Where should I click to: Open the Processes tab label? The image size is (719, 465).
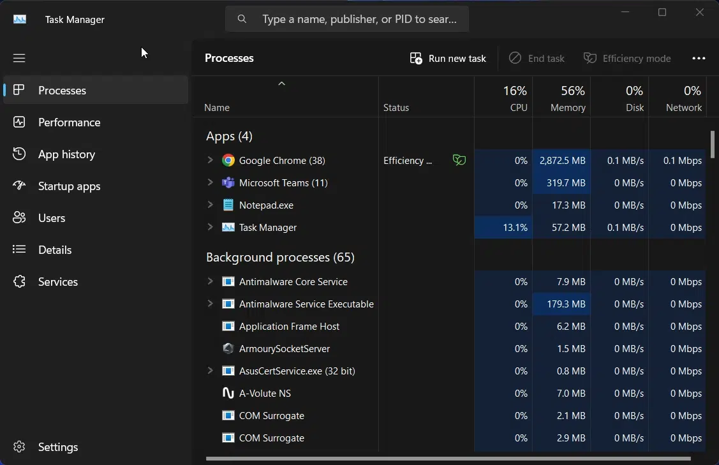point(62,91)
